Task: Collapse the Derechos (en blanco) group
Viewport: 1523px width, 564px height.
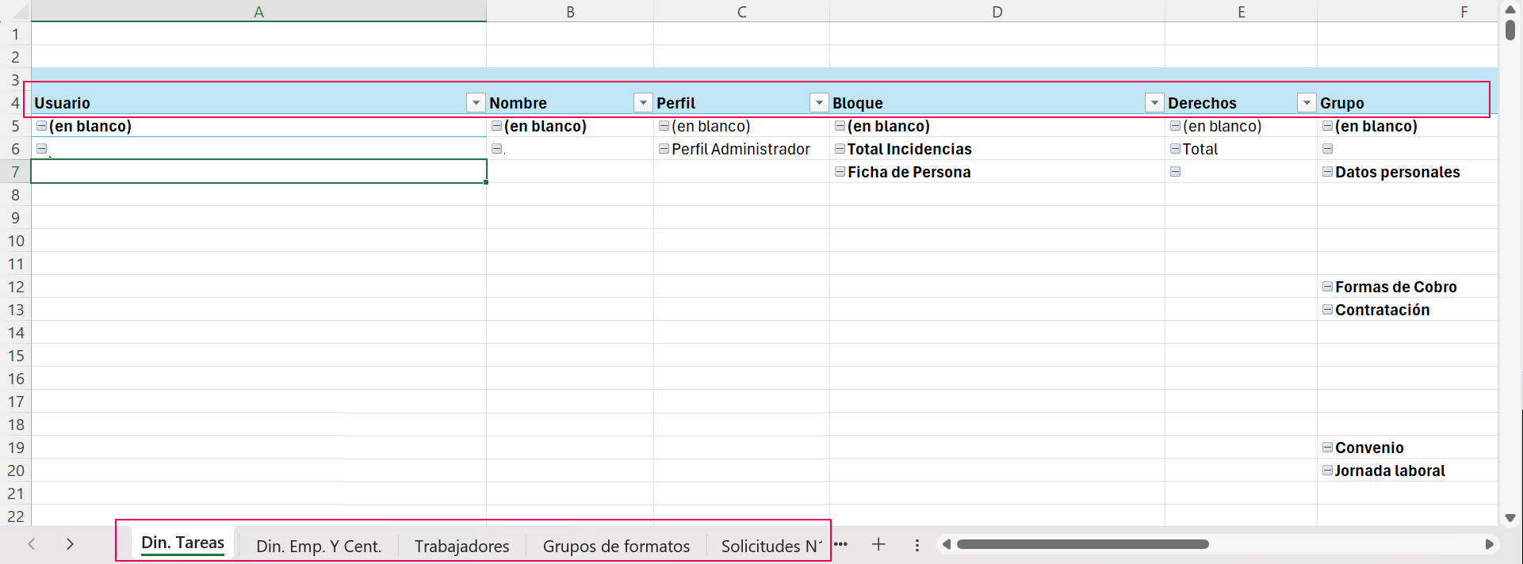Action: pyautogui.click(x=1175, y=125)
